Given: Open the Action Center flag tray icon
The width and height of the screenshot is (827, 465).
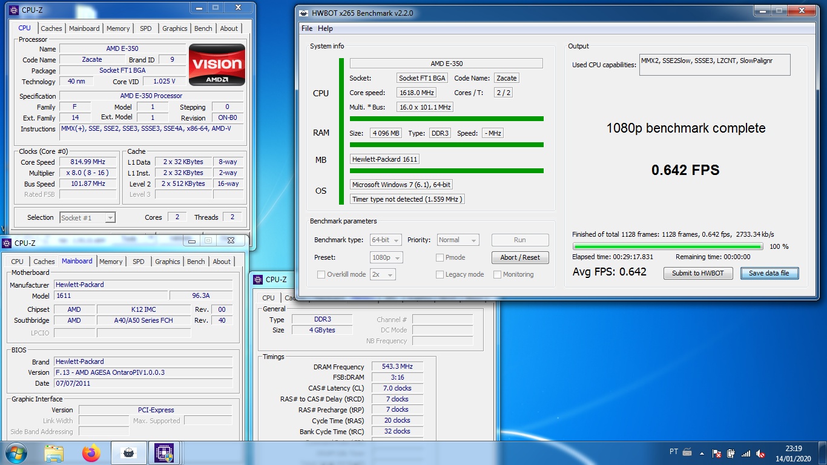Looking at the screenshot, I should point(717,453).
